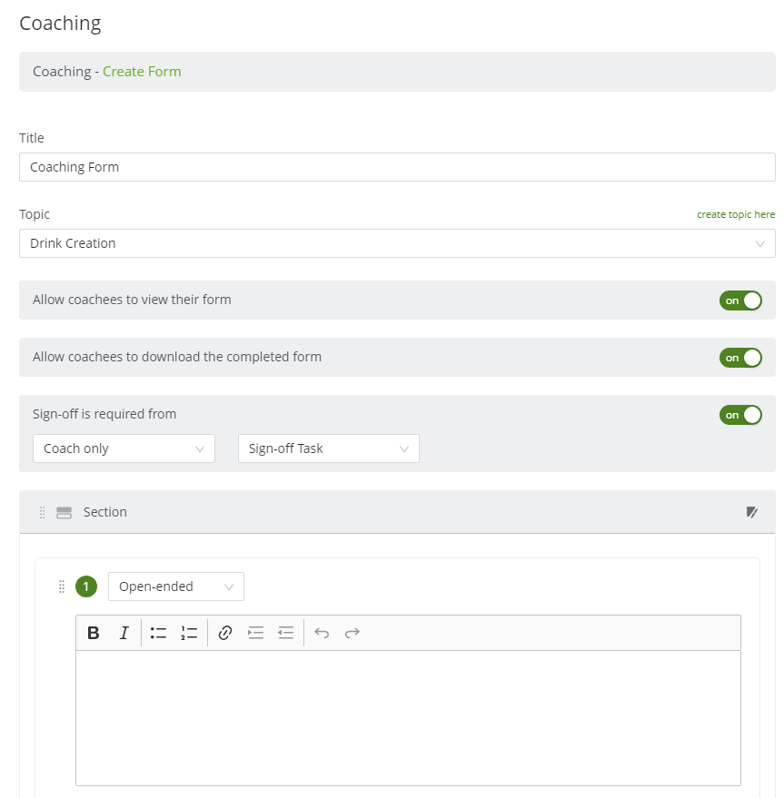The height and width of the screenshot is (798, 784).
Task: Increase indent in the editor
Action: pos(255,633)
